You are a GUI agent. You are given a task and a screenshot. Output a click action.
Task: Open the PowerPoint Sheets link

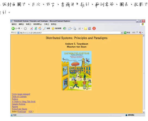tap(19, 109)
